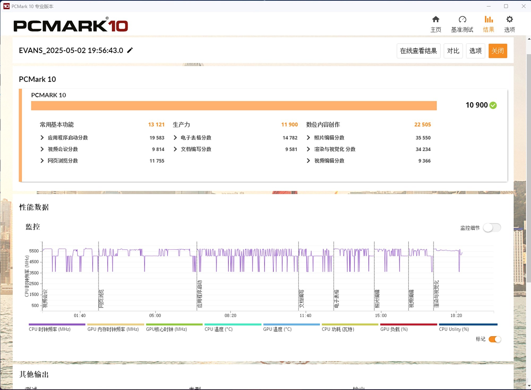Click the 生产力 score 11 900

click(x=289, y=124)
